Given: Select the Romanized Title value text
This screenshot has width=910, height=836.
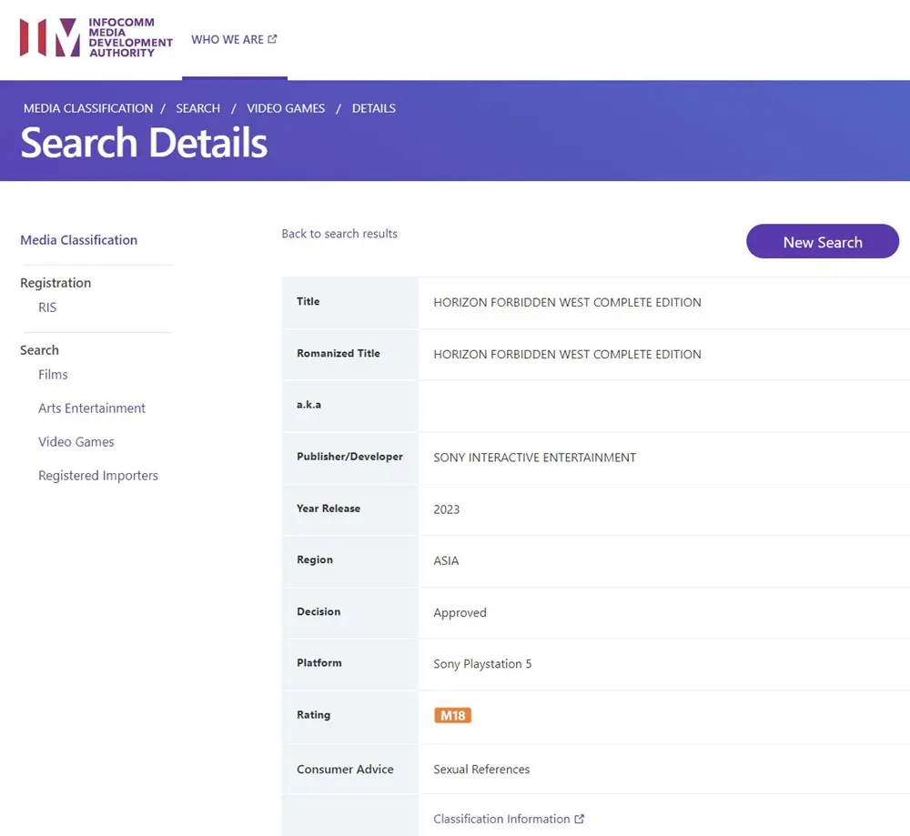Looking at the screenshot, I should (567, 355).
